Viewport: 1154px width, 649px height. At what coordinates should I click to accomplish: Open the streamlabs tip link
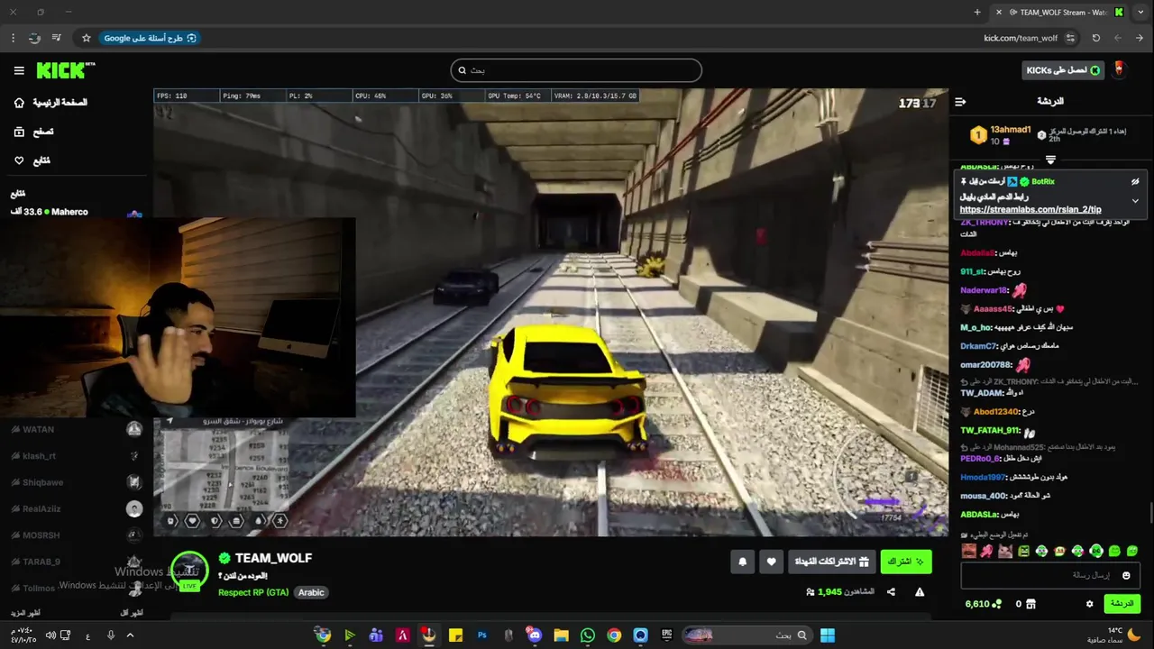[x=1030, y=209]
